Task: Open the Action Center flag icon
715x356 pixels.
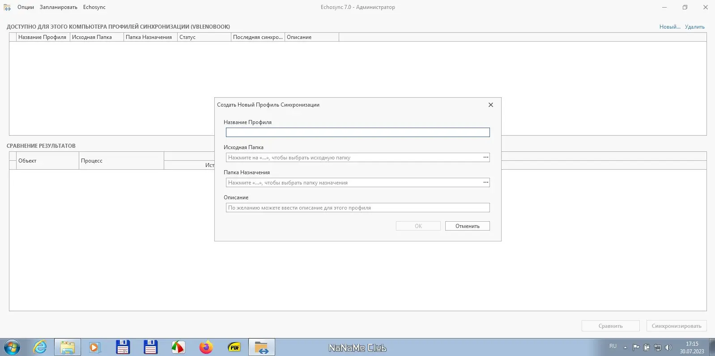Action: tap(636, 347)
